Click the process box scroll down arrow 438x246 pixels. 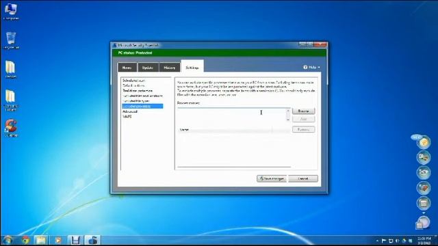click(x=288, y=120)
